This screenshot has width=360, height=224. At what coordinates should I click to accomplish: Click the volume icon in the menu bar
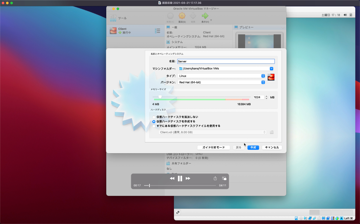coord(345,15)
